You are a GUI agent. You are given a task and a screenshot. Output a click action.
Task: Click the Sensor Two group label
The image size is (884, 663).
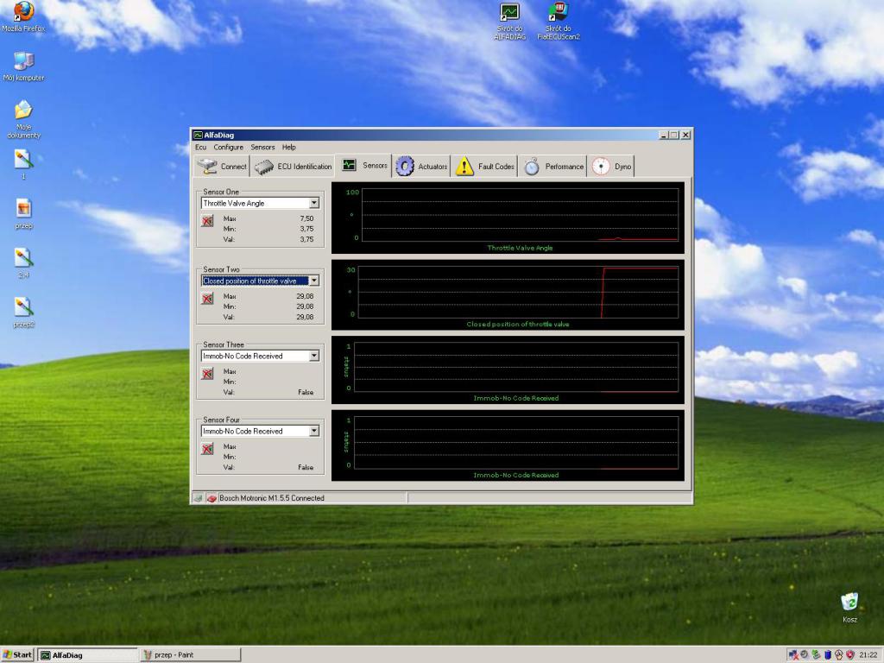pyautogui.click(x=221, y=269)
